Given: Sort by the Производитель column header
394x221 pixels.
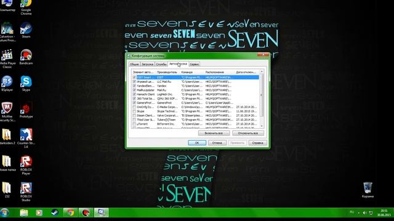Looking at the screenshot, I should tap(168, 72).
